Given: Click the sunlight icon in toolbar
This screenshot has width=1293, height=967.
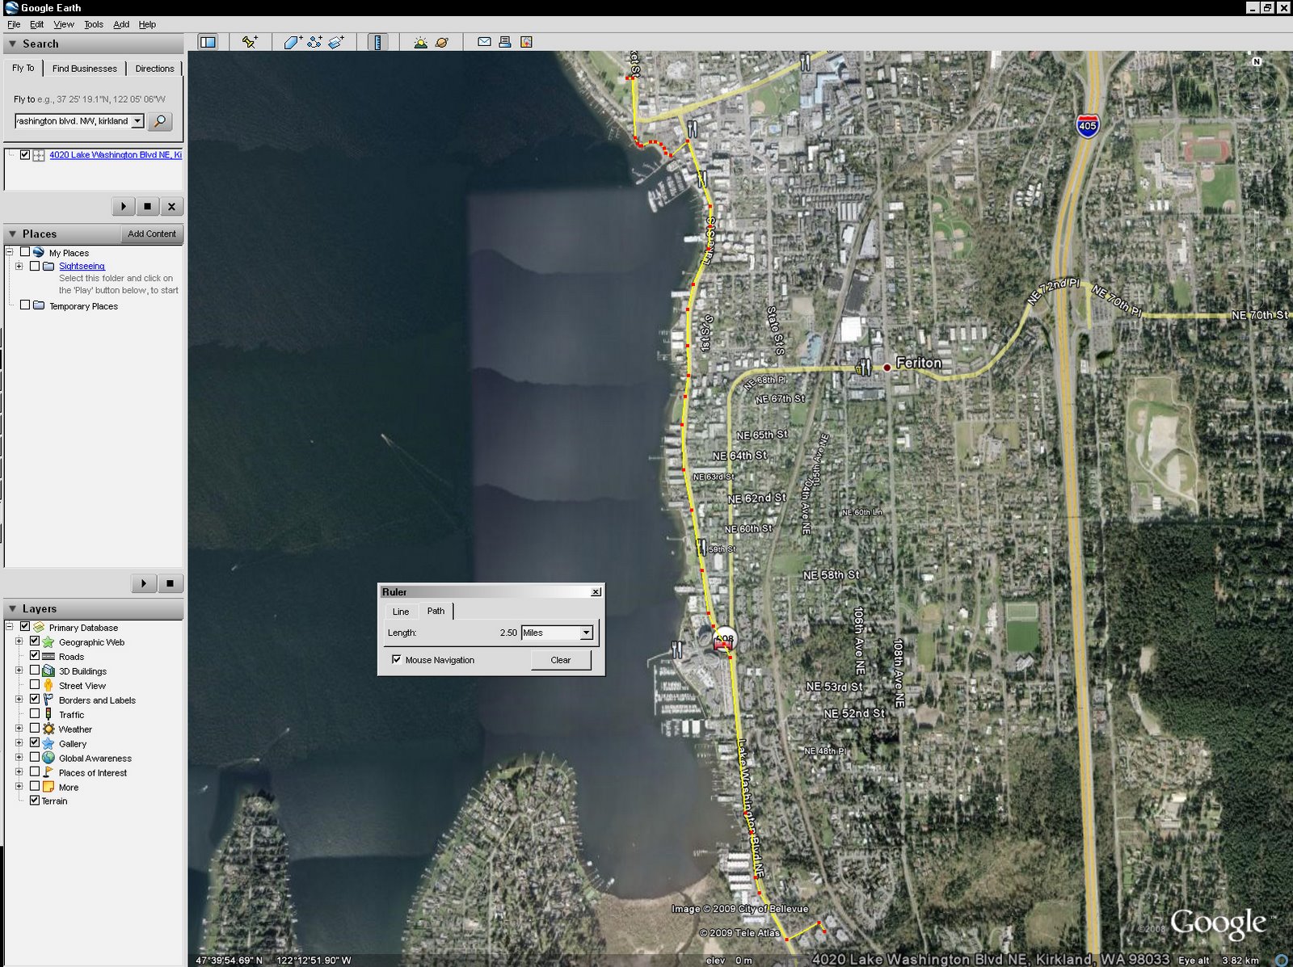Looking at the screenshot, I should click(x=420, y=42).
